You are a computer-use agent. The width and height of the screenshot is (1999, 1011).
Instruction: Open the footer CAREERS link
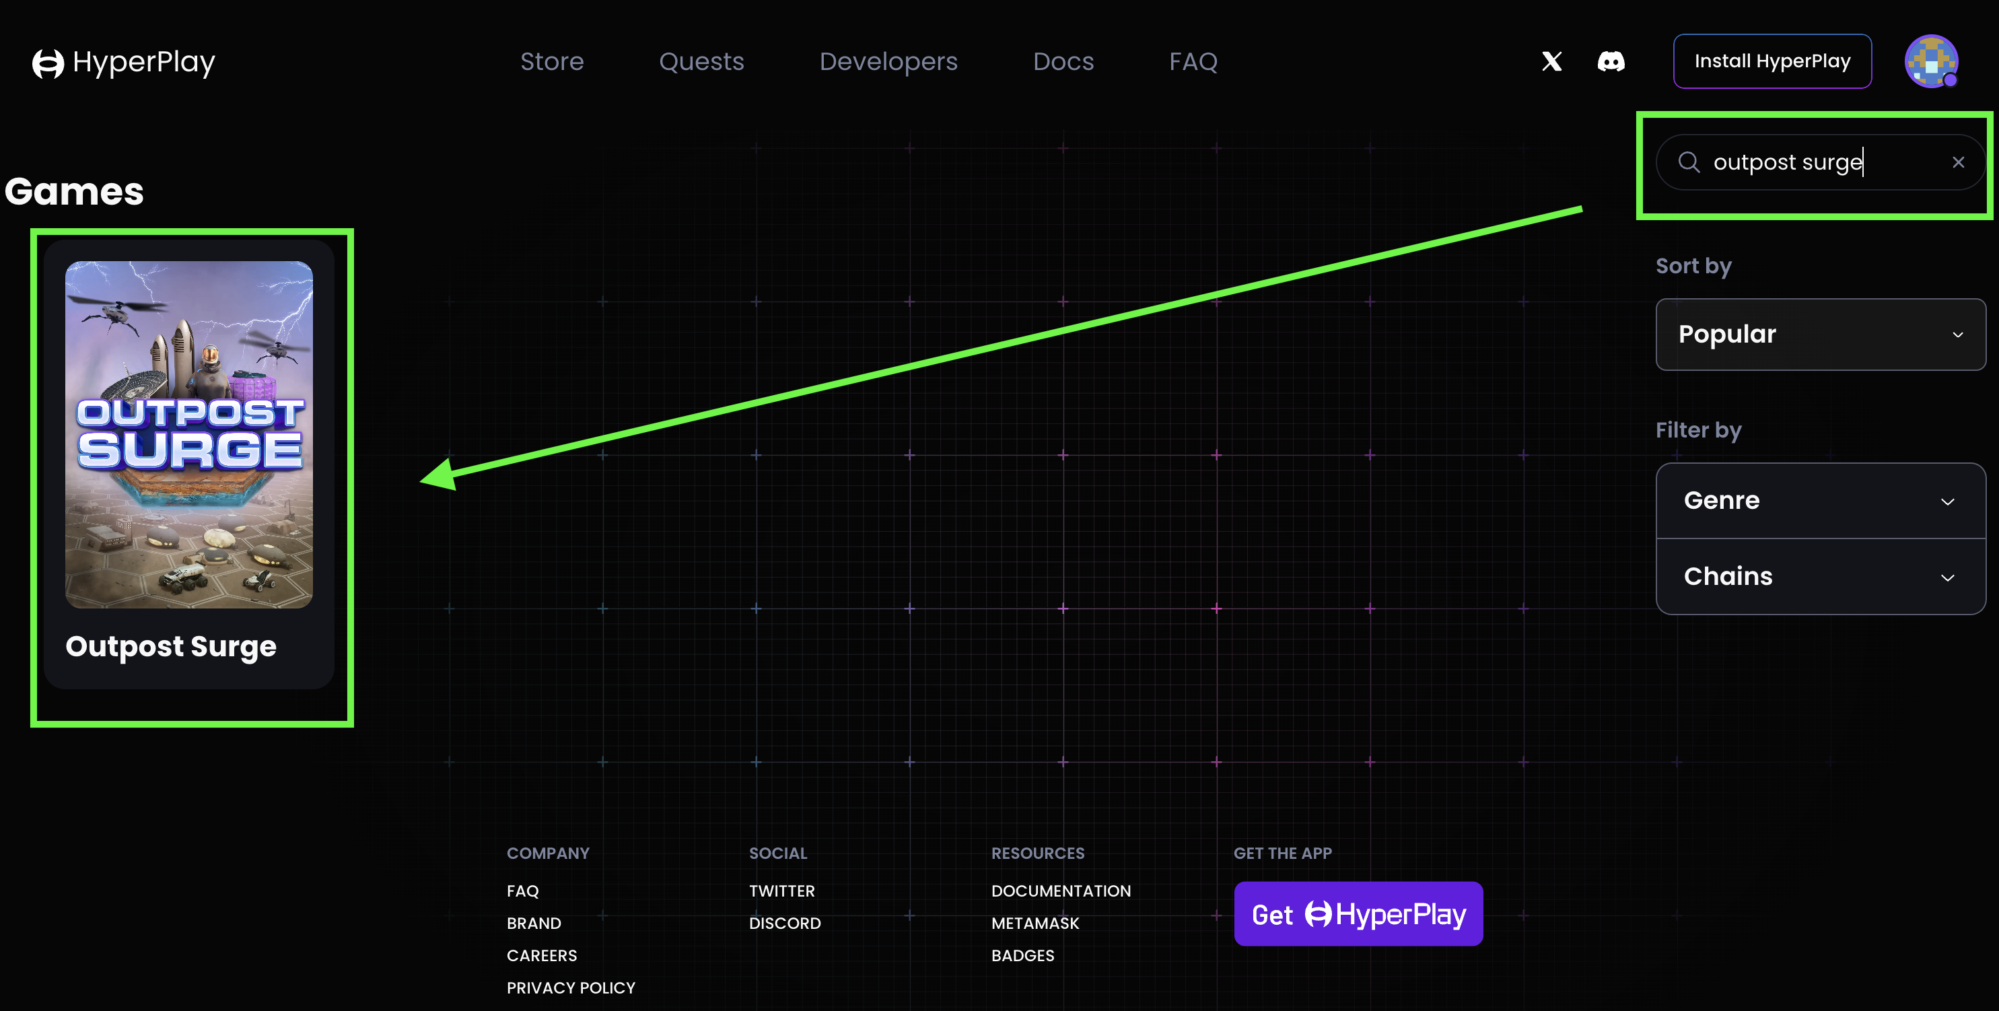click(542, 956)
